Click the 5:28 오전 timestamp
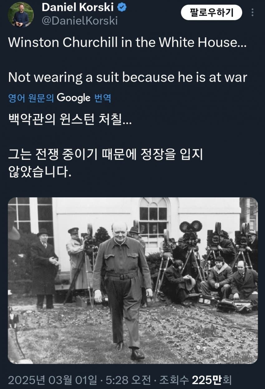This screenshot has height=389, width=265. [x=124, y=380]
